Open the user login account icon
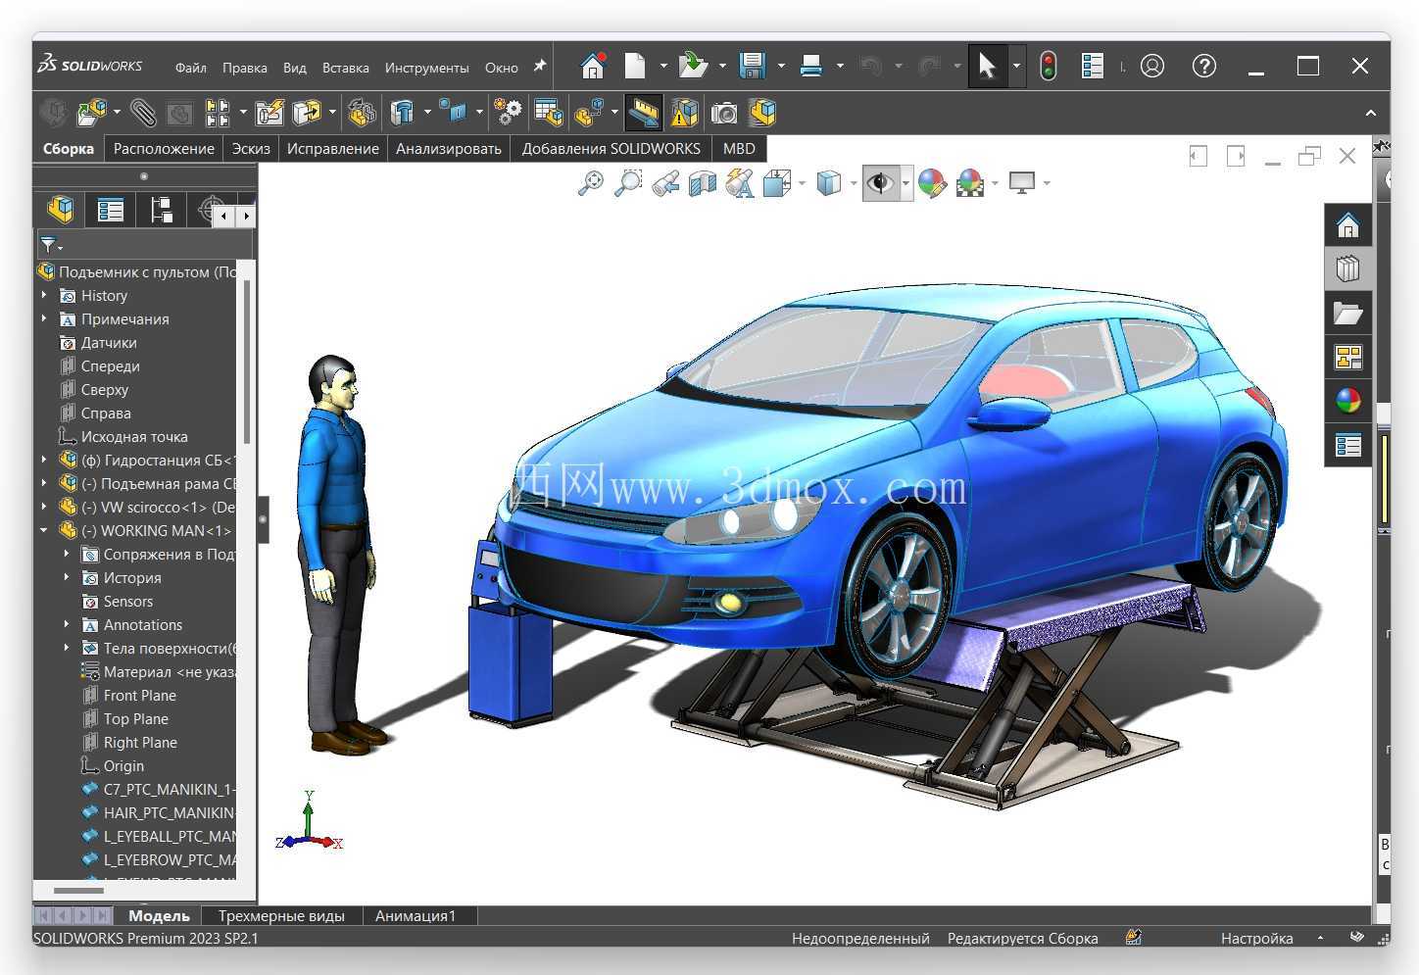The image size is (1419, 975). pos(1152,66)
